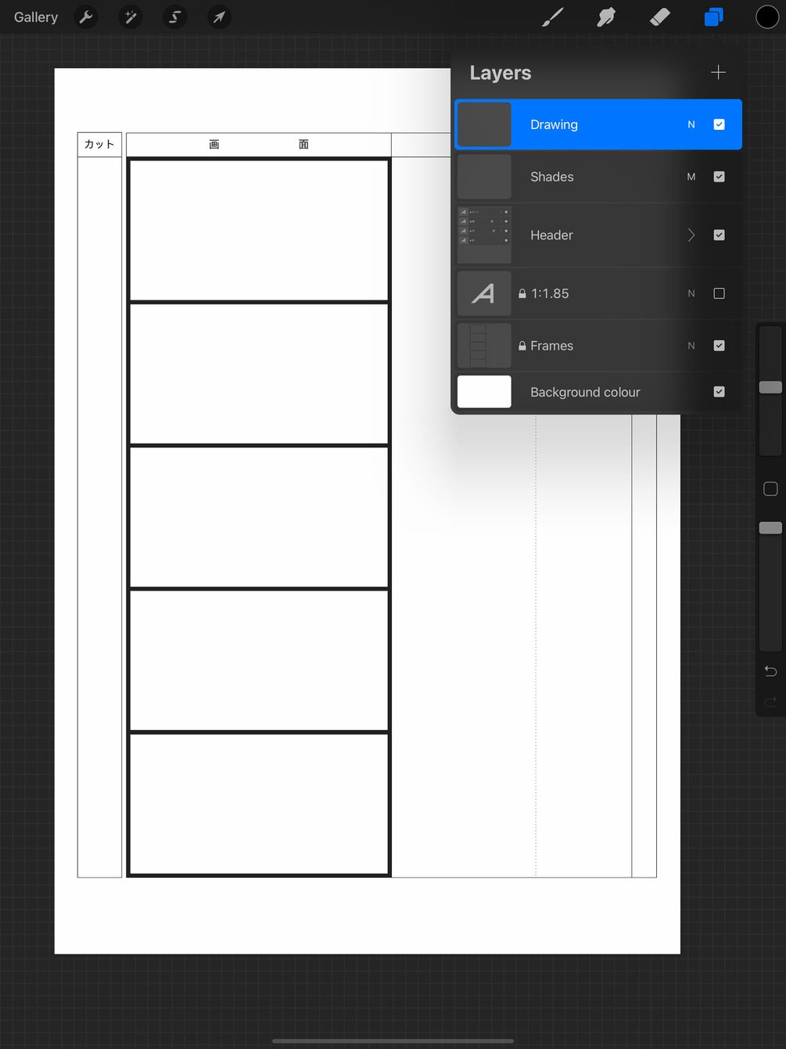786x1049 pixels.
Task: Open the black colour picker circle
Action: [767, 17]
